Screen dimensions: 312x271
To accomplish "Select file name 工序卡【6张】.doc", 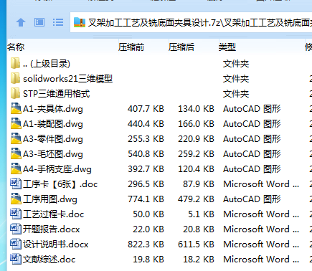I will (60, 184).
